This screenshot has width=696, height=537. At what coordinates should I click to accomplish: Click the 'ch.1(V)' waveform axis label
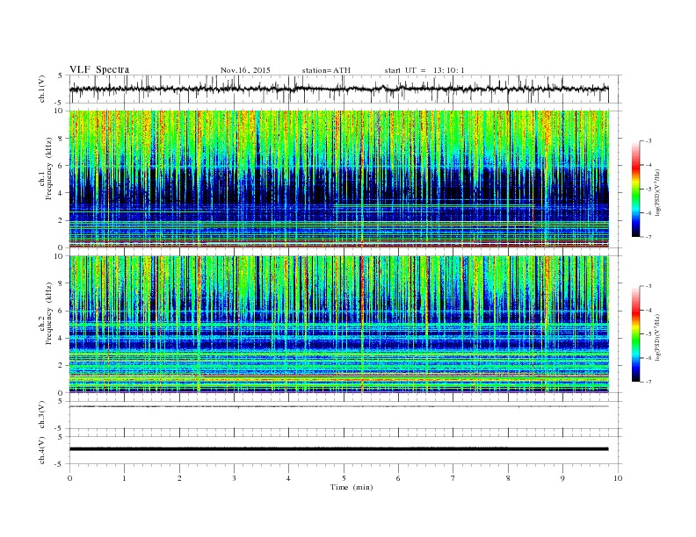[42, 89]
